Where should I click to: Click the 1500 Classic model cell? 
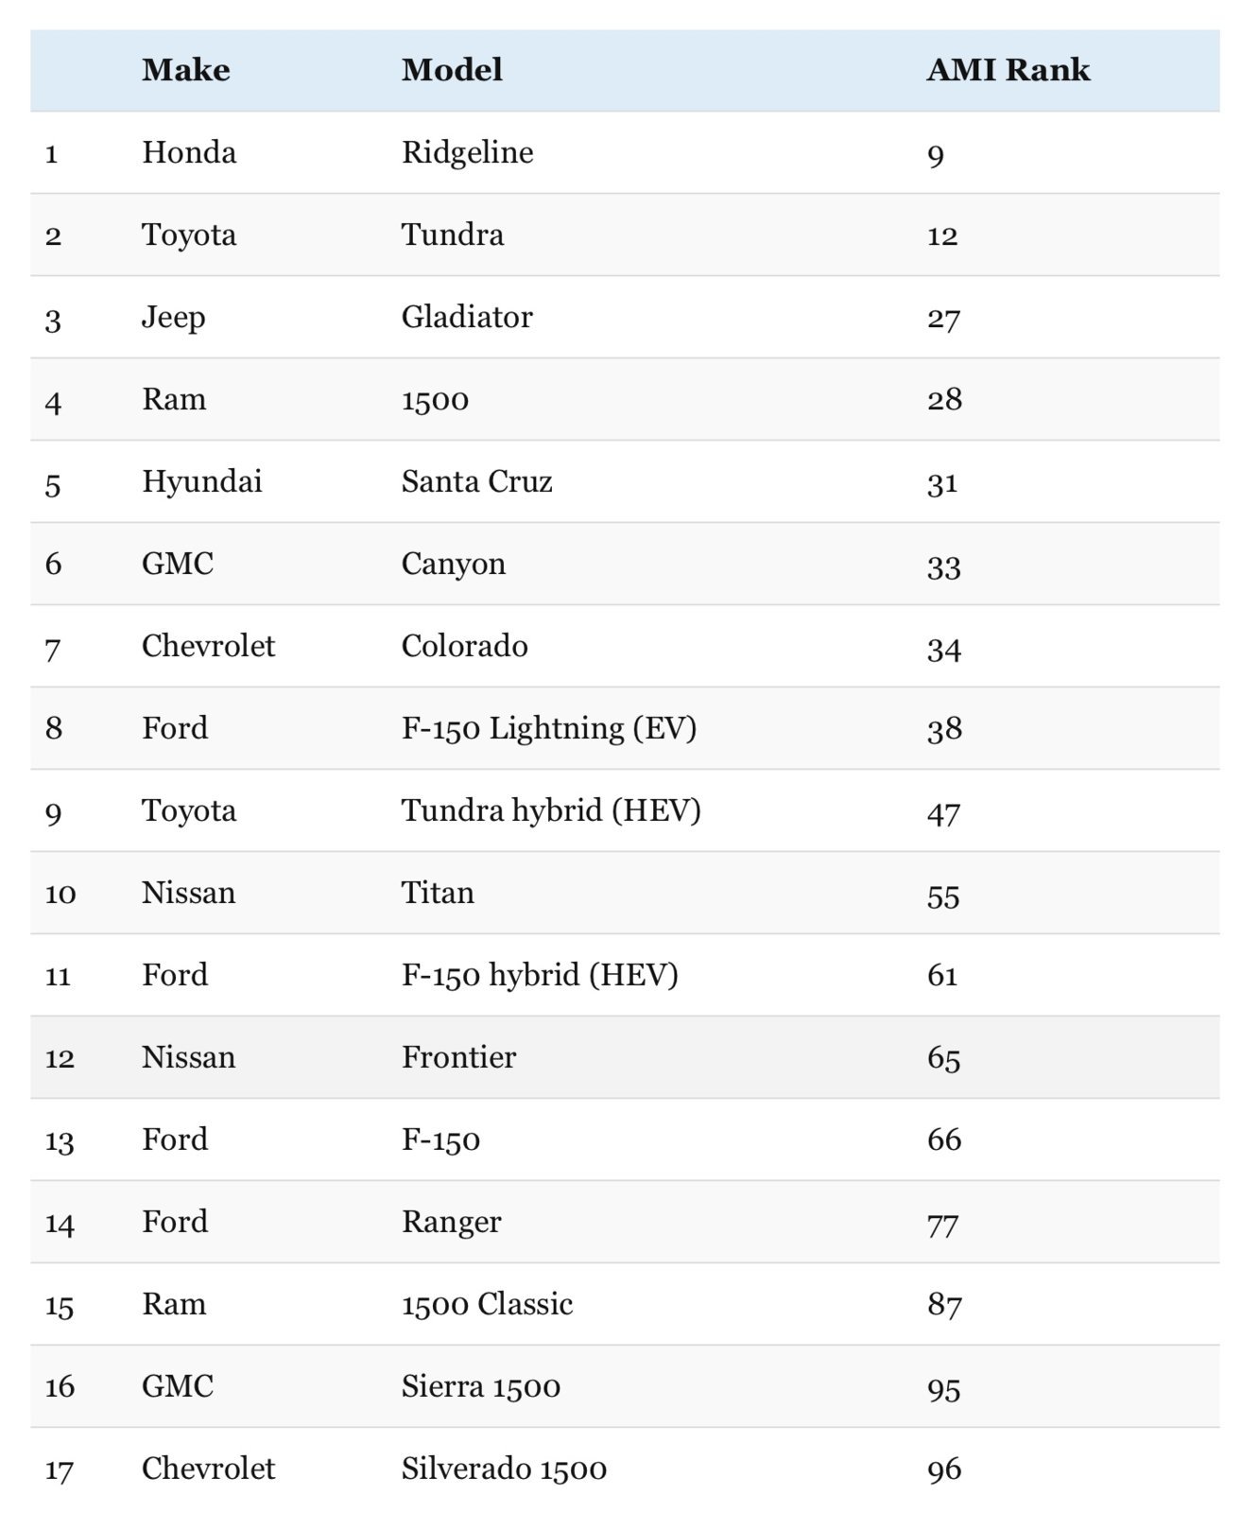[x=487, y=1304]
